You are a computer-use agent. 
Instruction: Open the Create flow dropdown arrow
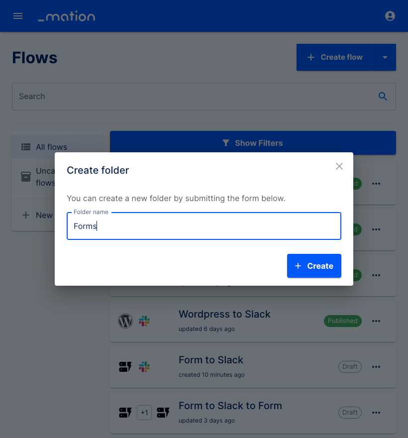[385, 57]
